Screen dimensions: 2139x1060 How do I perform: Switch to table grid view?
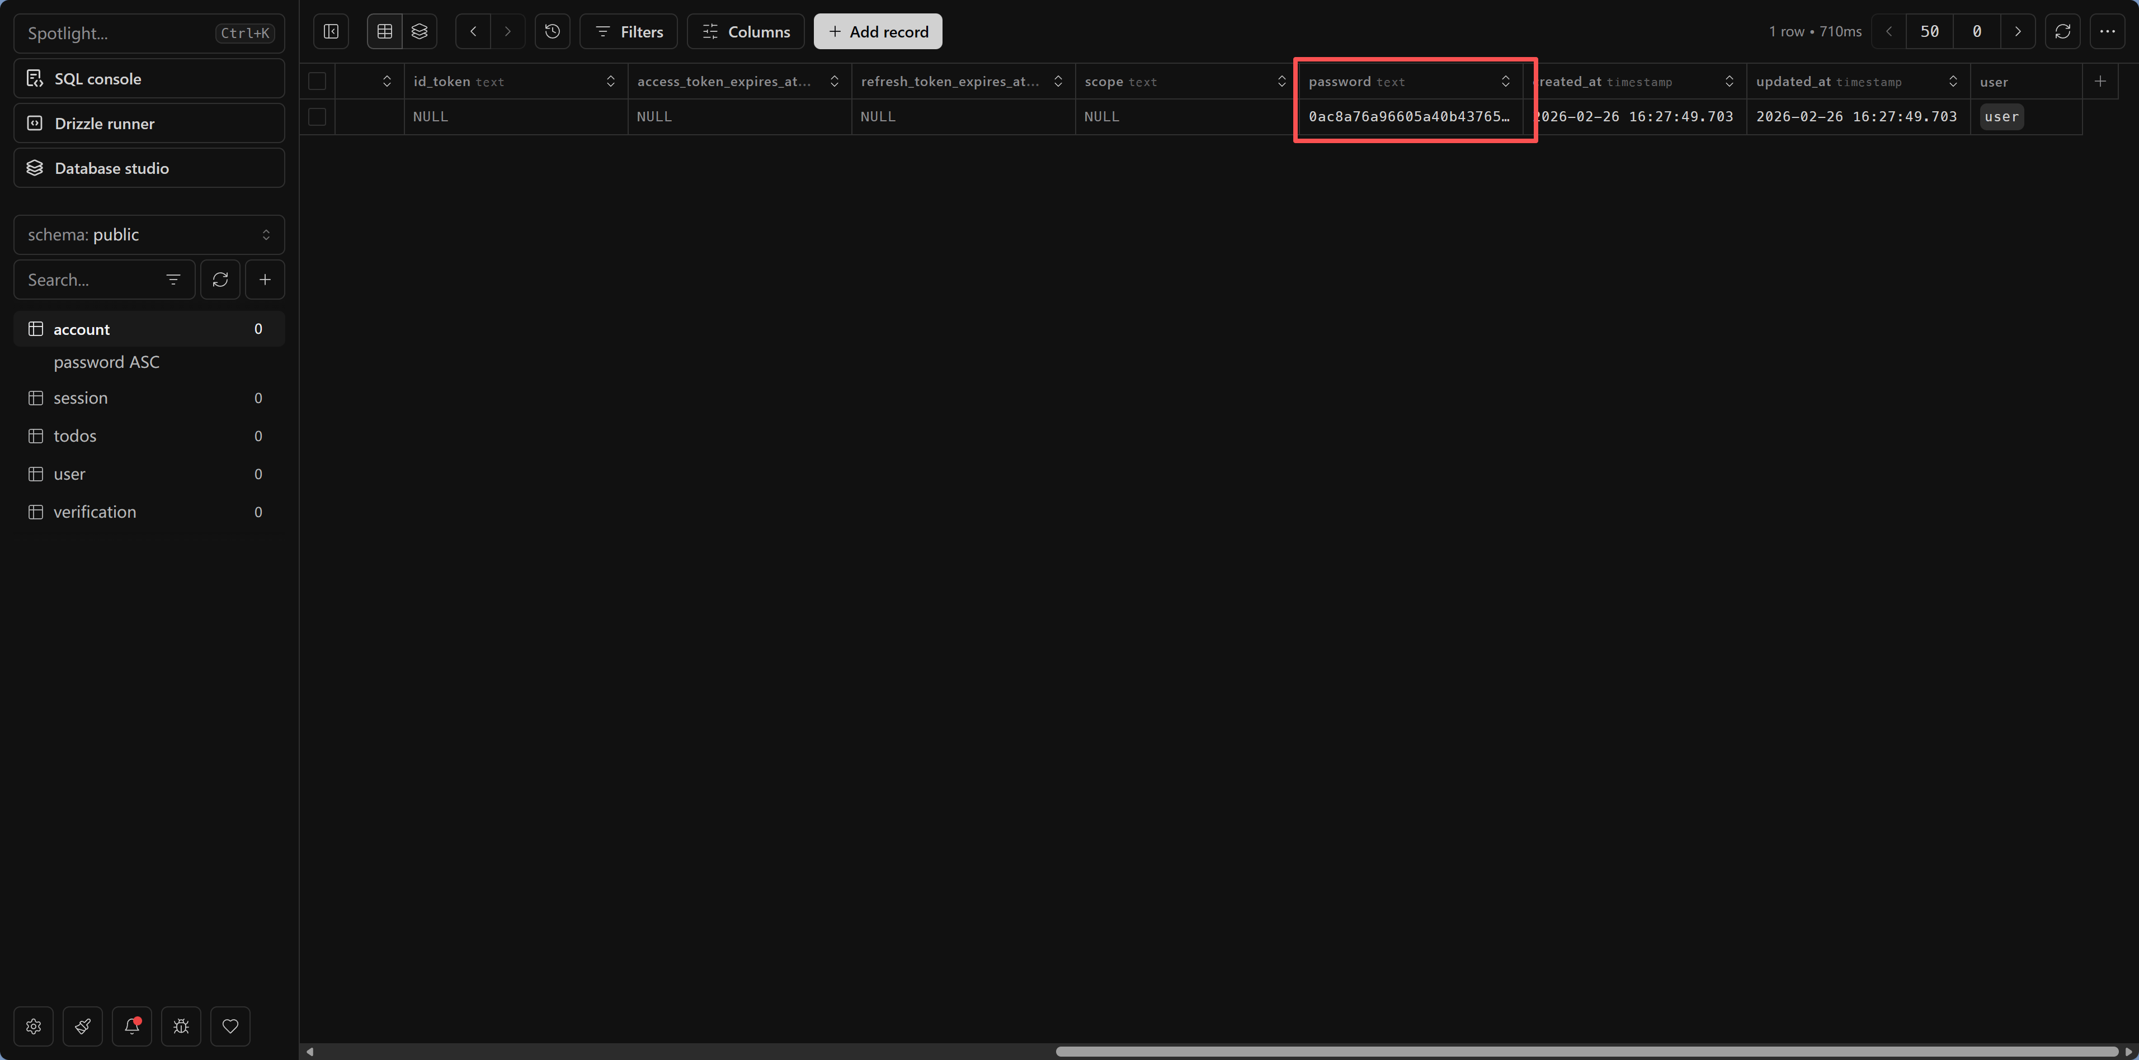(x=384, y=31)
